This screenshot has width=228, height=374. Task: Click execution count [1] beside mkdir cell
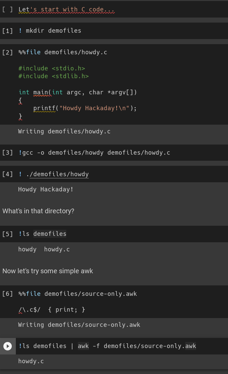[7, 31]
